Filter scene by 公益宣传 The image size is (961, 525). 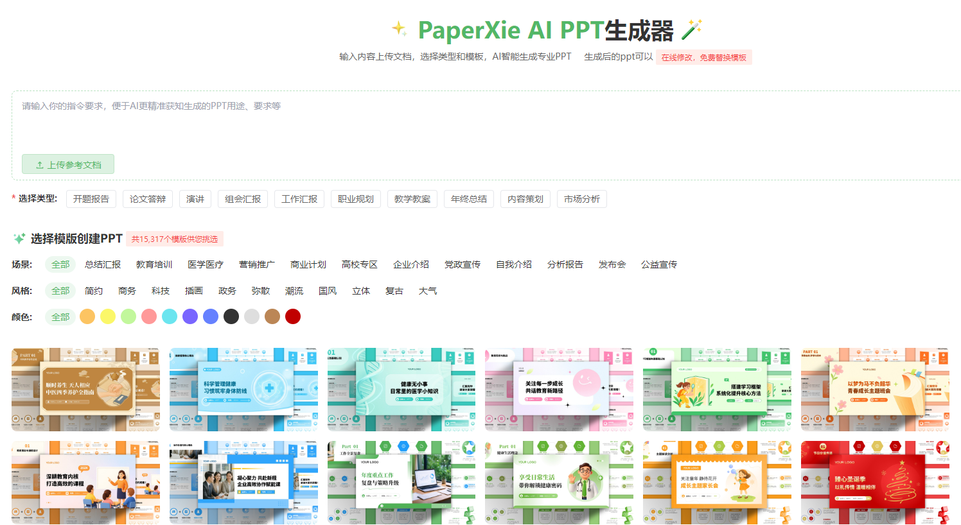click(659, 264)
